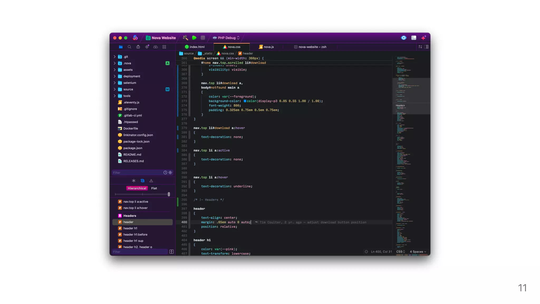The height and width of the screenshot is (304, 540).
Task: Click the Build hammer icon
Action: (x=185, y=38)
